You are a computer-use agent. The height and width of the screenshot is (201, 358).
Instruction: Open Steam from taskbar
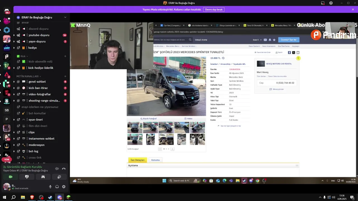50,197
